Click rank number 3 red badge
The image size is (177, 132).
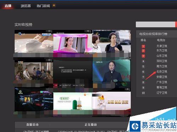[143, 56]
